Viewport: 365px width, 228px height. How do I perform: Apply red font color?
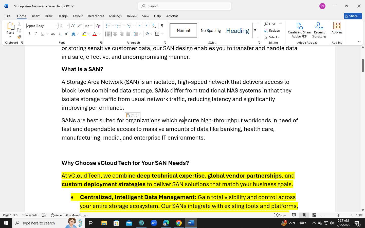95,34
